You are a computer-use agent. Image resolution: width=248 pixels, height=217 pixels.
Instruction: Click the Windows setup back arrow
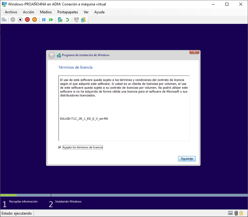52,55
